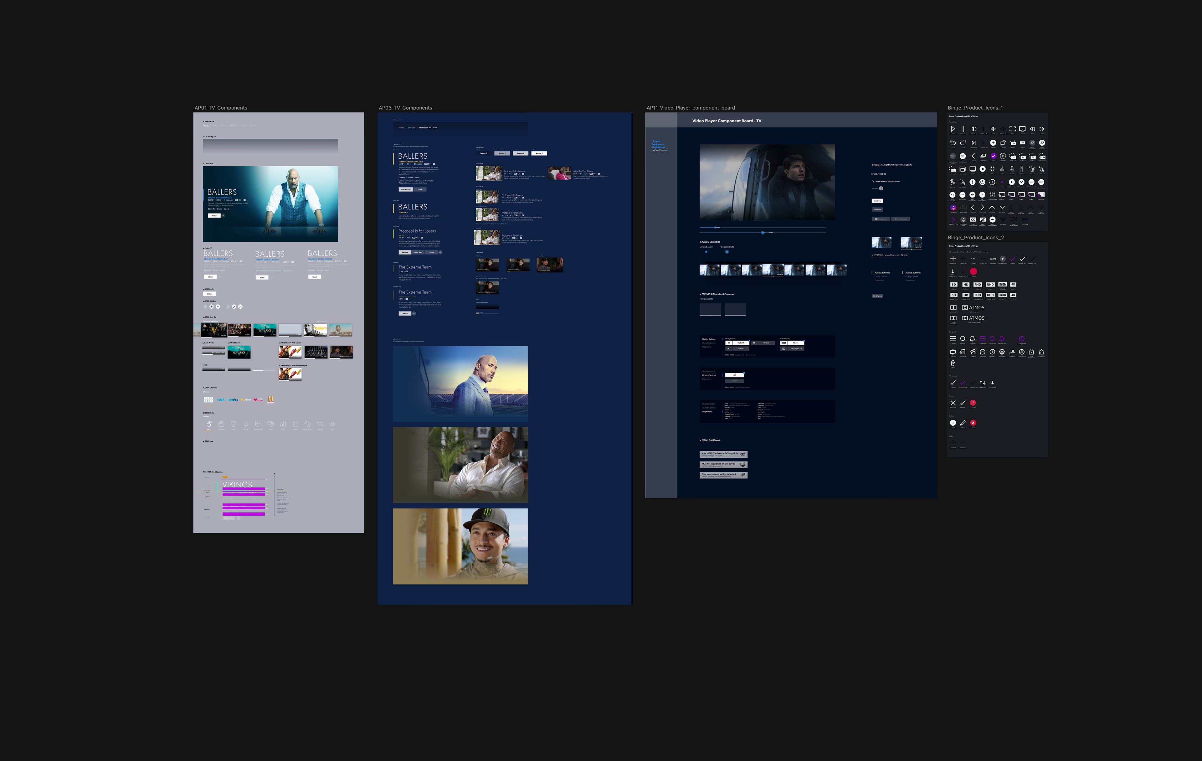Select the AP01-TV-Components artboard title
This screenshot has width=1202, height=761.
pyautogui.click(x=221, y=108)
